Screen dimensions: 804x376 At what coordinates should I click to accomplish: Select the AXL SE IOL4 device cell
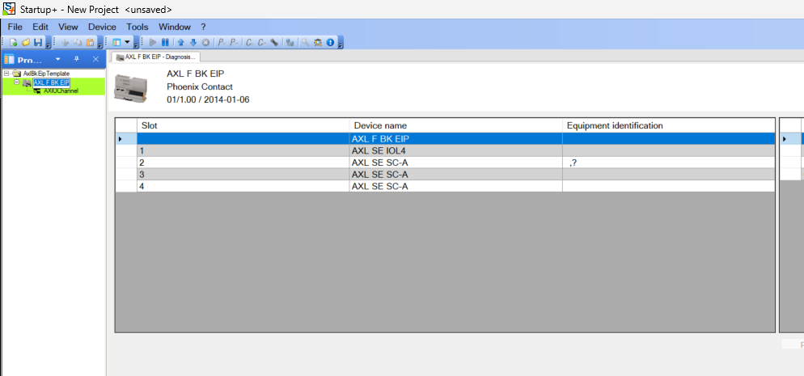456,150
